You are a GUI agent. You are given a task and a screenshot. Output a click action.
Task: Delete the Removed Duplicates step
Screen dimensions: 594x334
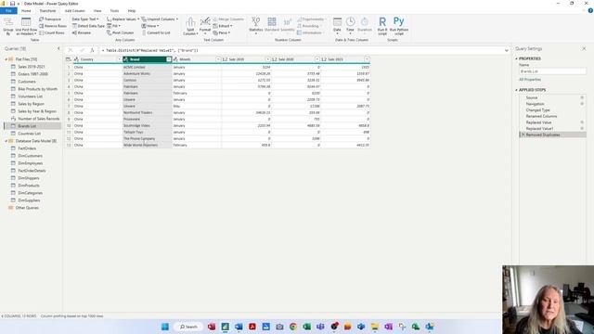tap(523, 135)
